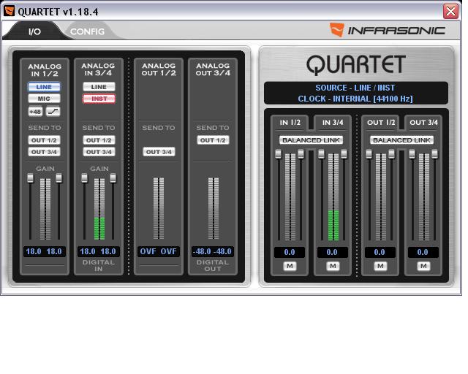Toggle BALANCED LINK for inputs

[311, 140]
